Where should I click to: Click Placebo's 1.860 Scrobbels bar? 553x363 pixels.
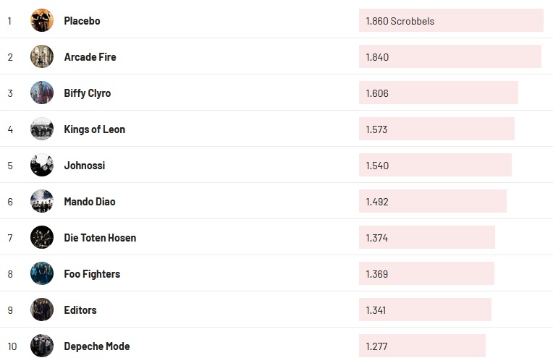point(450,21)
